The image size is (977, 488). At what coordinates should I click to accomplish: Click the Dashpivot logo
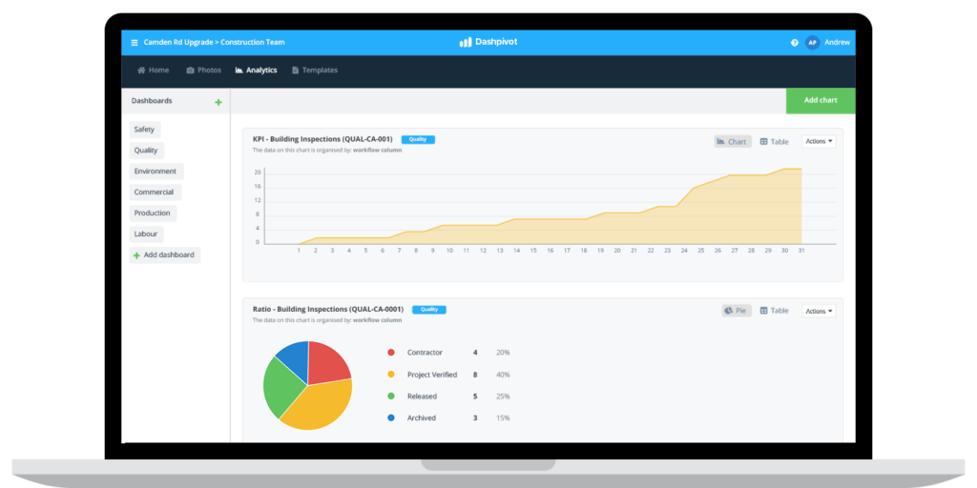point(488,42)
